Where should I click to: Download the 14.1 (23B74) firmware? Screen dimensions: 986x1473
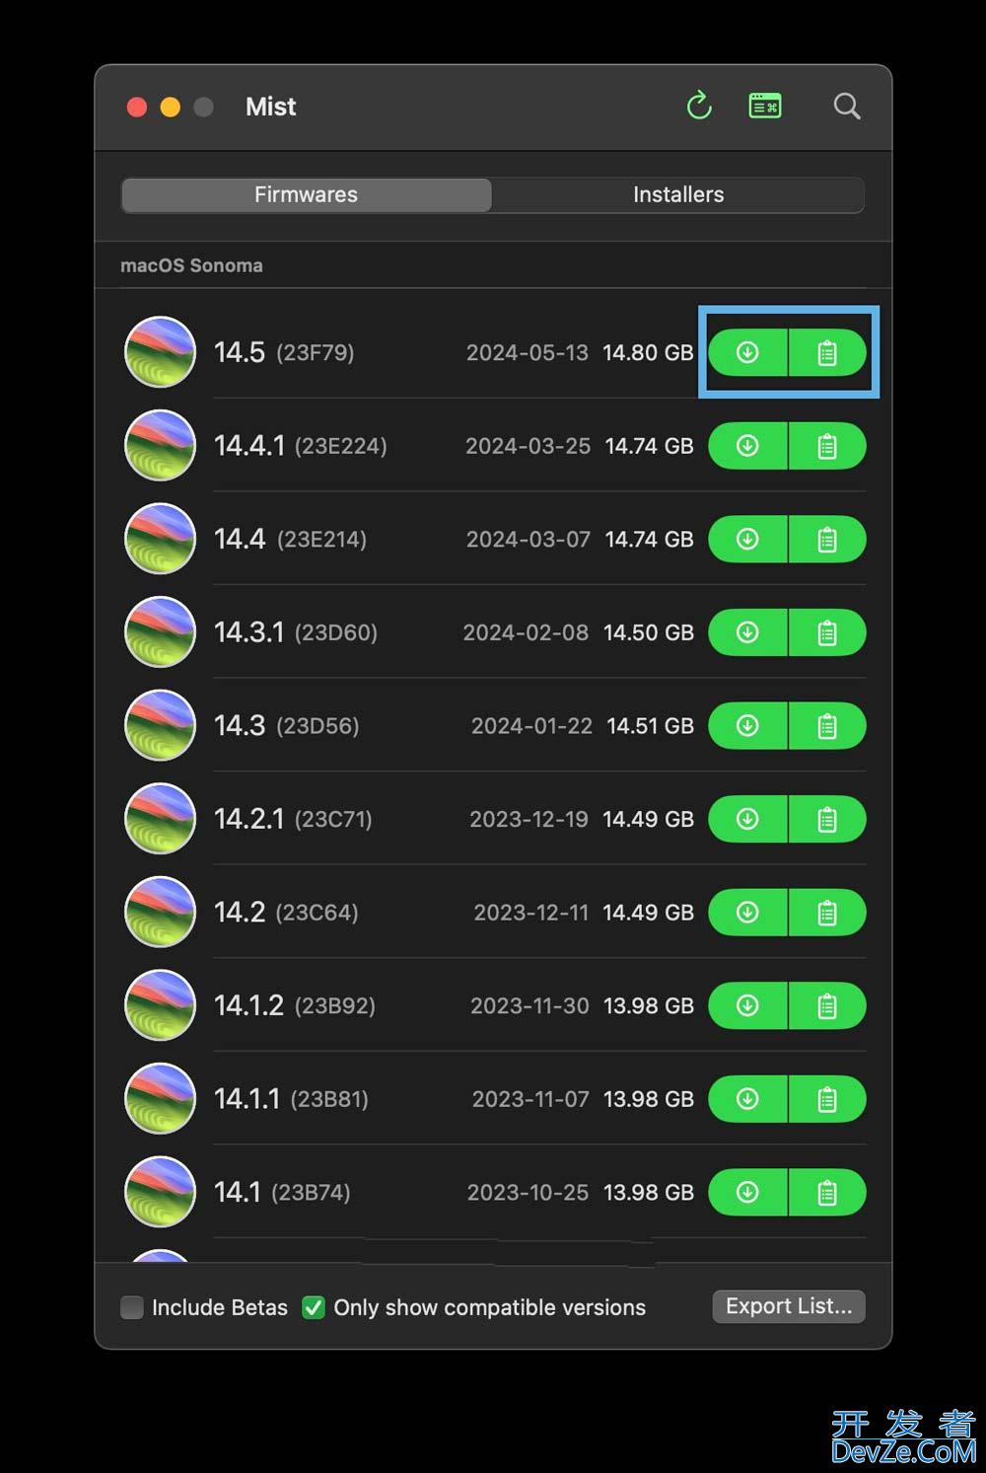point(747,1192)
